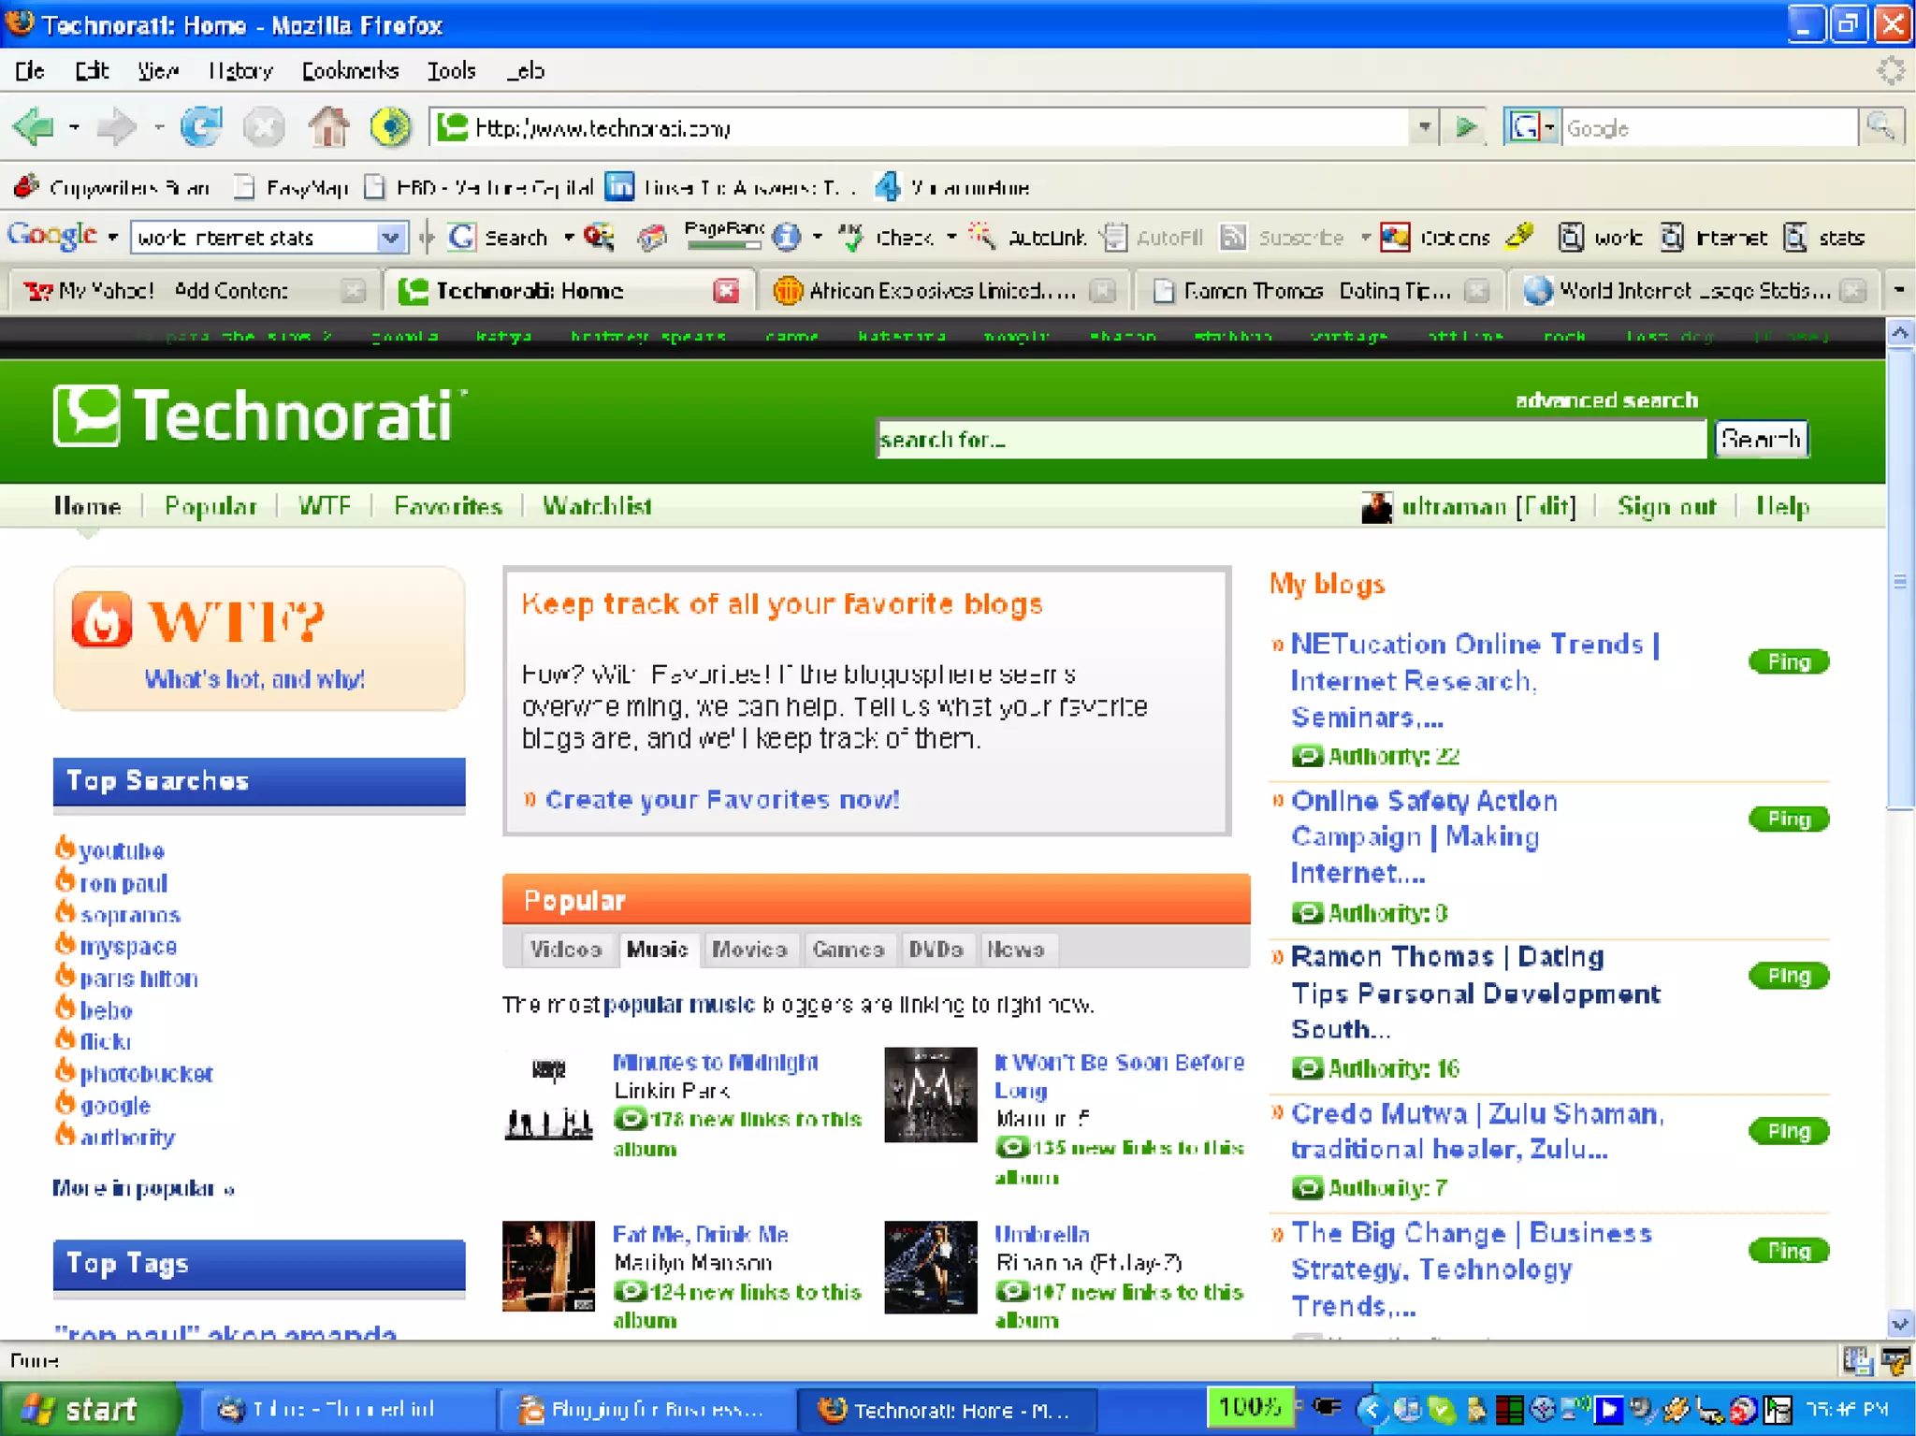Click the vertical scrollbar down arrow
Viewport: 1916px width, 1436px height.
pyautogui.click(x=1899, y=1324)
